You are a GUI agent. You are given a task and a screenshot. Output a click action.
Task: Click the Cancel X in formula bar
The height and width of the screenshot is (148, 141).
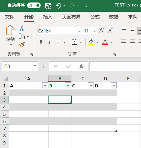[56, 66]
